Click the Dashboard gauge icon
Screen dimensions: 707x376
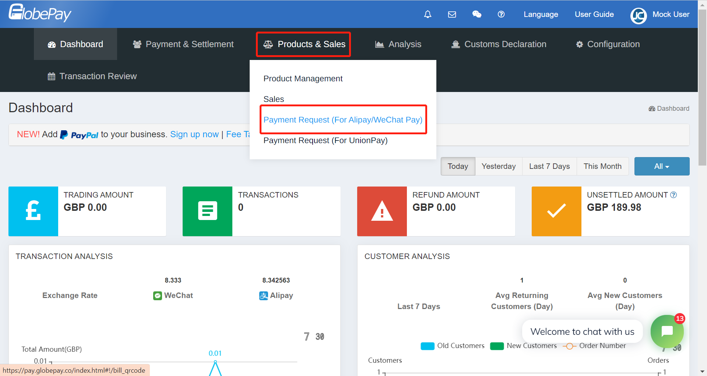coord(52,45)
